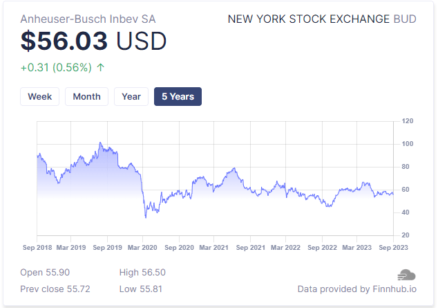Click the Sep 2023 x-axis label

click(x=392, y=247)
